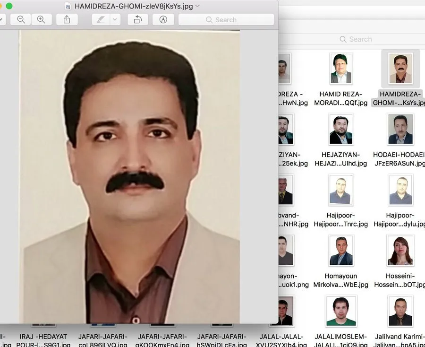Open the Share button in Preview
The height and width of the screenshot is (347, 425).
click(67, 19)
